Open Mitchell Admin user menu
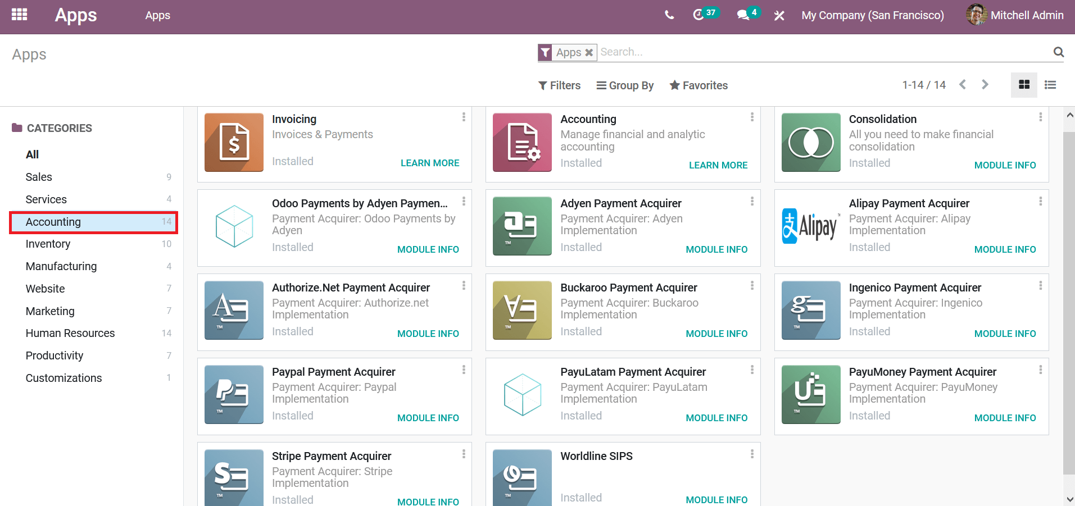The image size is (1075, 506). coord(1015,15)
